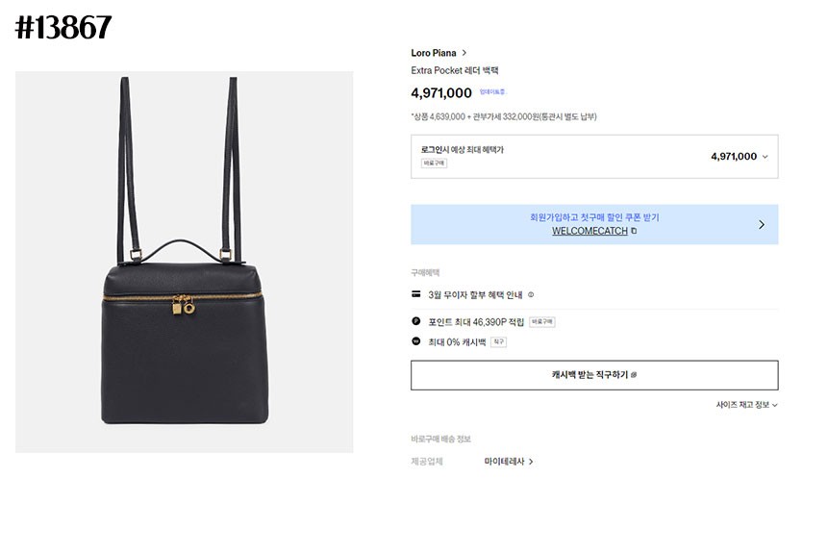Click the 바로구매 tag under 로그인시 예상 최대 혜택가
Screen dimensions: 827x553
tap(434, 163)
